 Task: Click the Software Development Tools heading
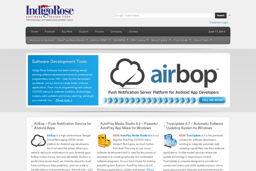(x=59, y=62)
